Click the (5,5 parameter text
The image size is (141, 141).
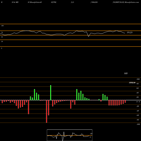point(72,2)
